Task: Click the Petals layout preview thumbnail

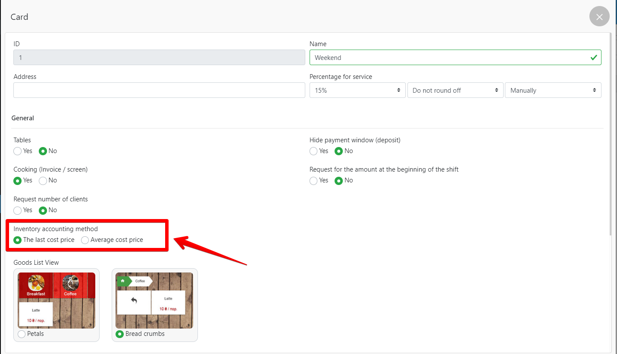Action: pos(56,300)
